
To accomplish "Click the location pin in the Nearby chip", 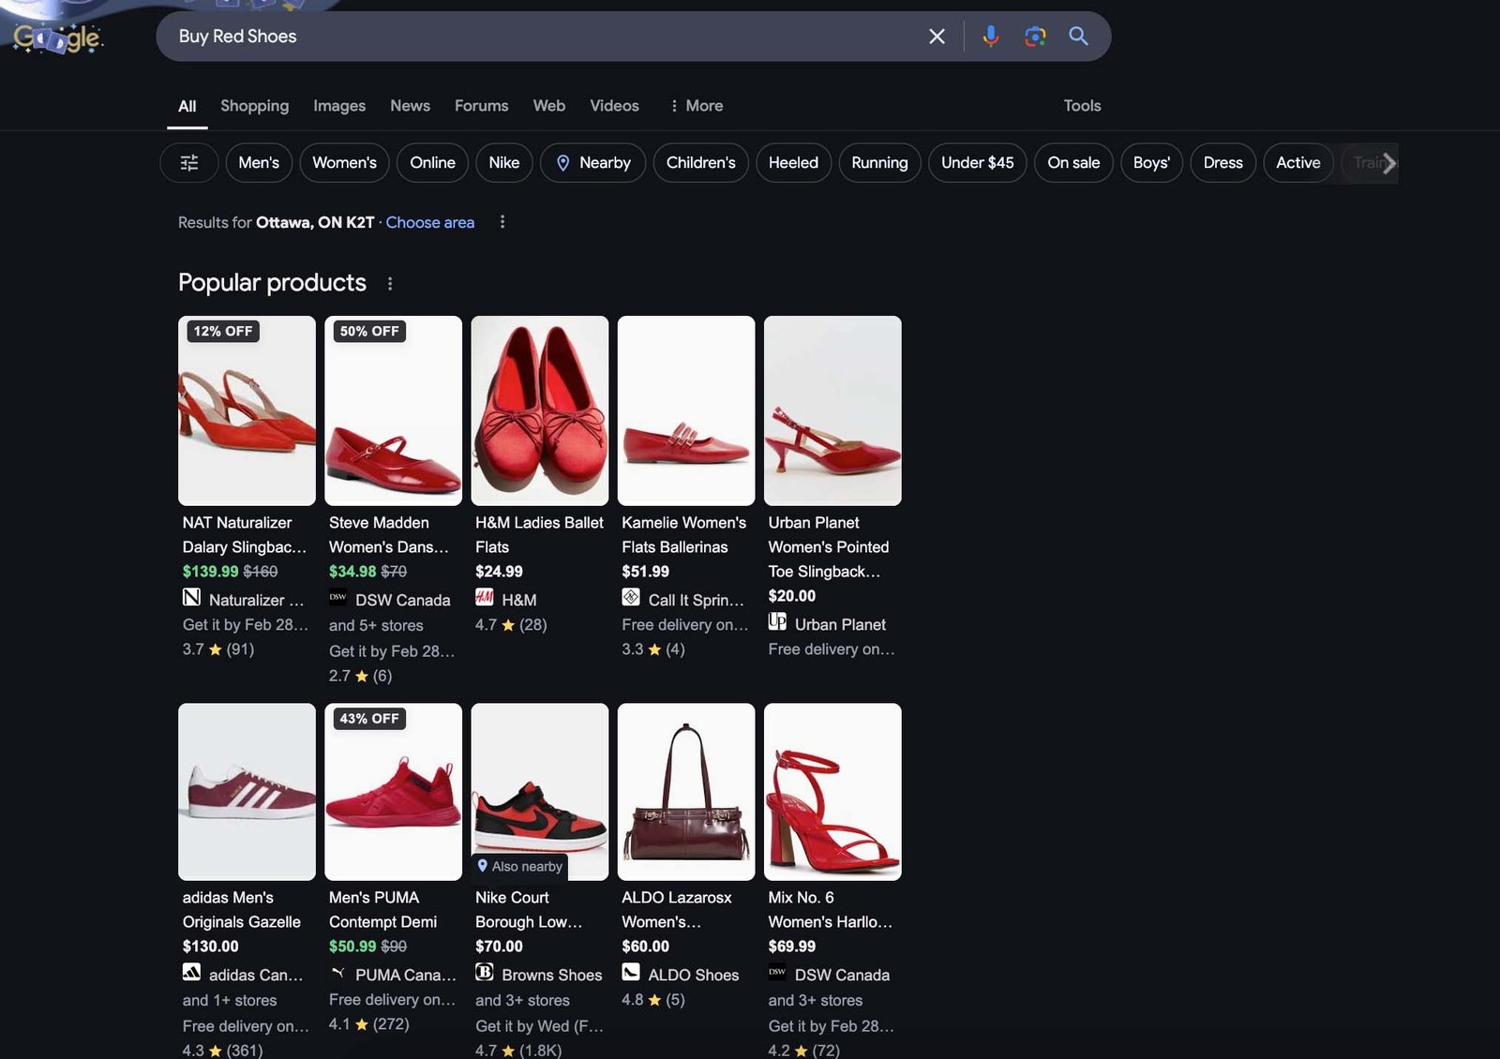I will coord(563,163).
